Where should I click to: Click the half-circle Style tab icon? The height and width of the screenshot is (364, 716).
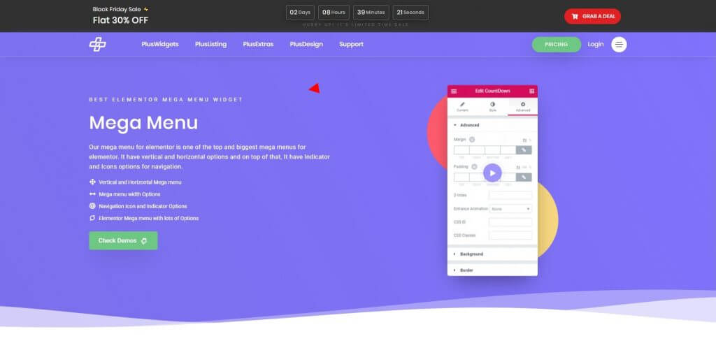(x=492, y=105)
